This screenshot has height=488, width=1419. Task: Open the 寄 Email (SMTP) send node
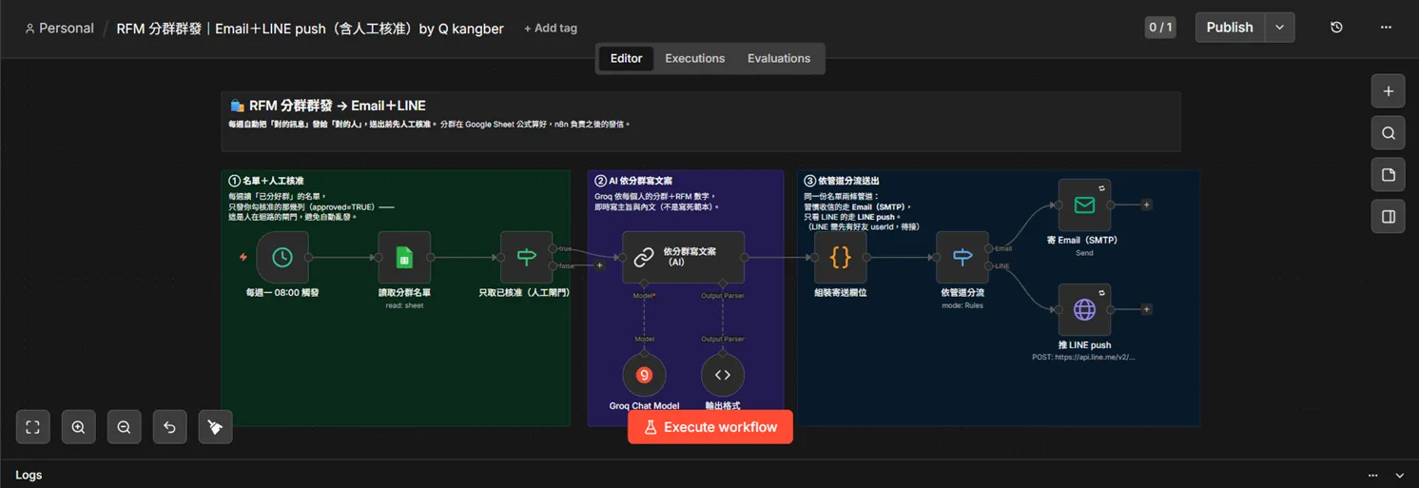point(1084,205)
